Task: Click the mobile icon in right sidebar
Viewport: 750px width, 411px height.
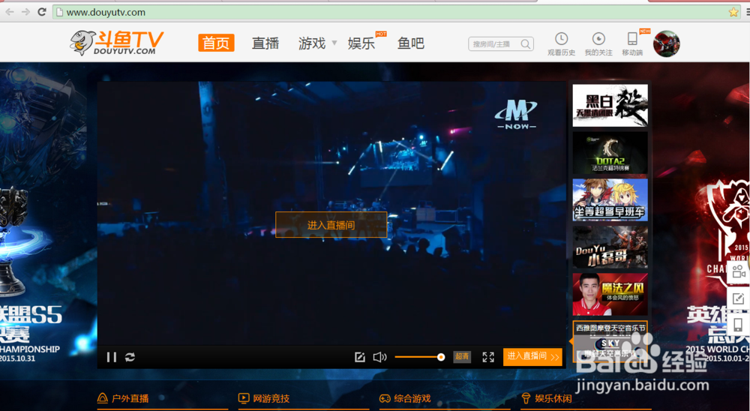Action: (x=739, y=325)
